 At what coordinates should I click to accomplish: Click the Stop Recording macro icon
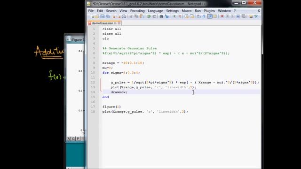point(227,16)
